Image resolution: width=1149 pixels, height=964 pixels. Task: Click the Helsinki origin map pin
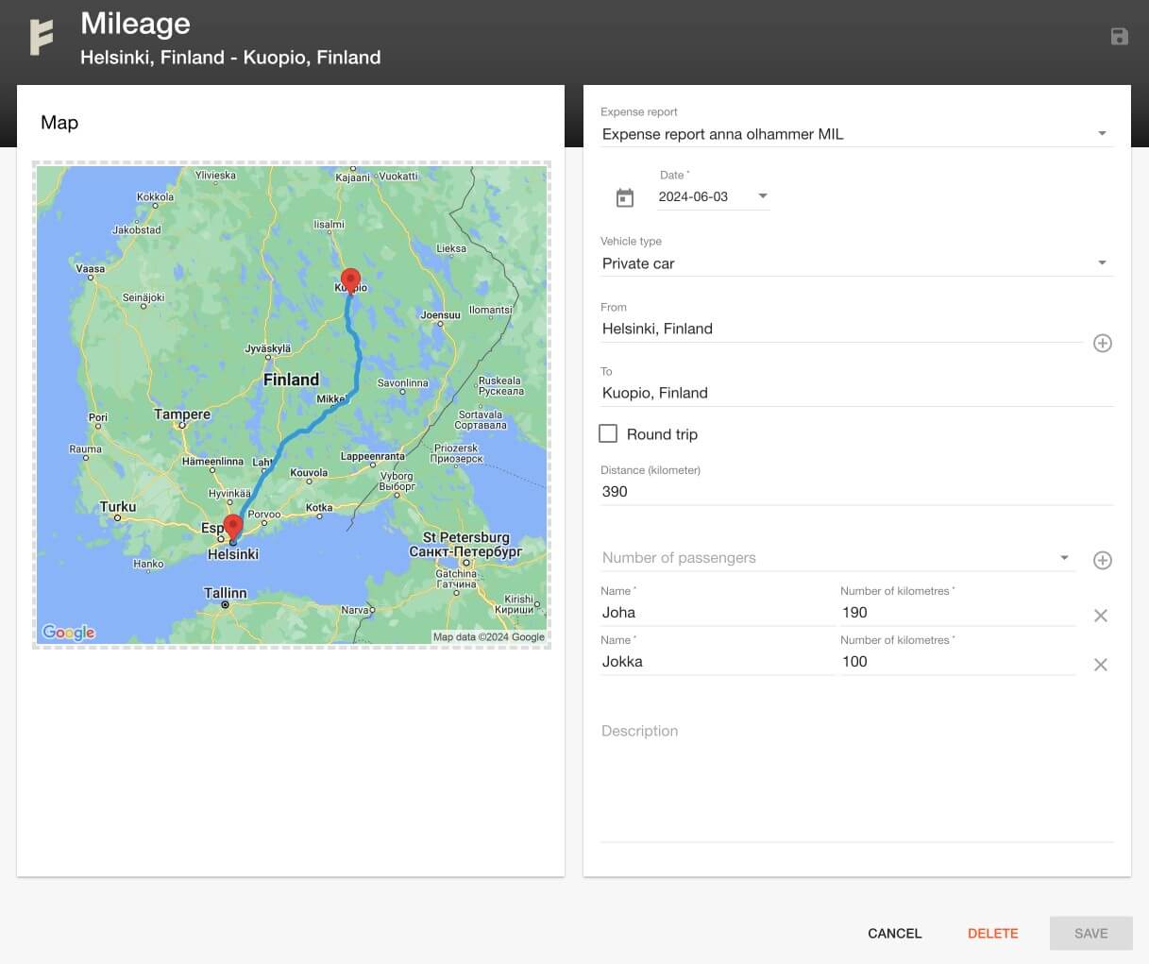[x=233, y=527]
